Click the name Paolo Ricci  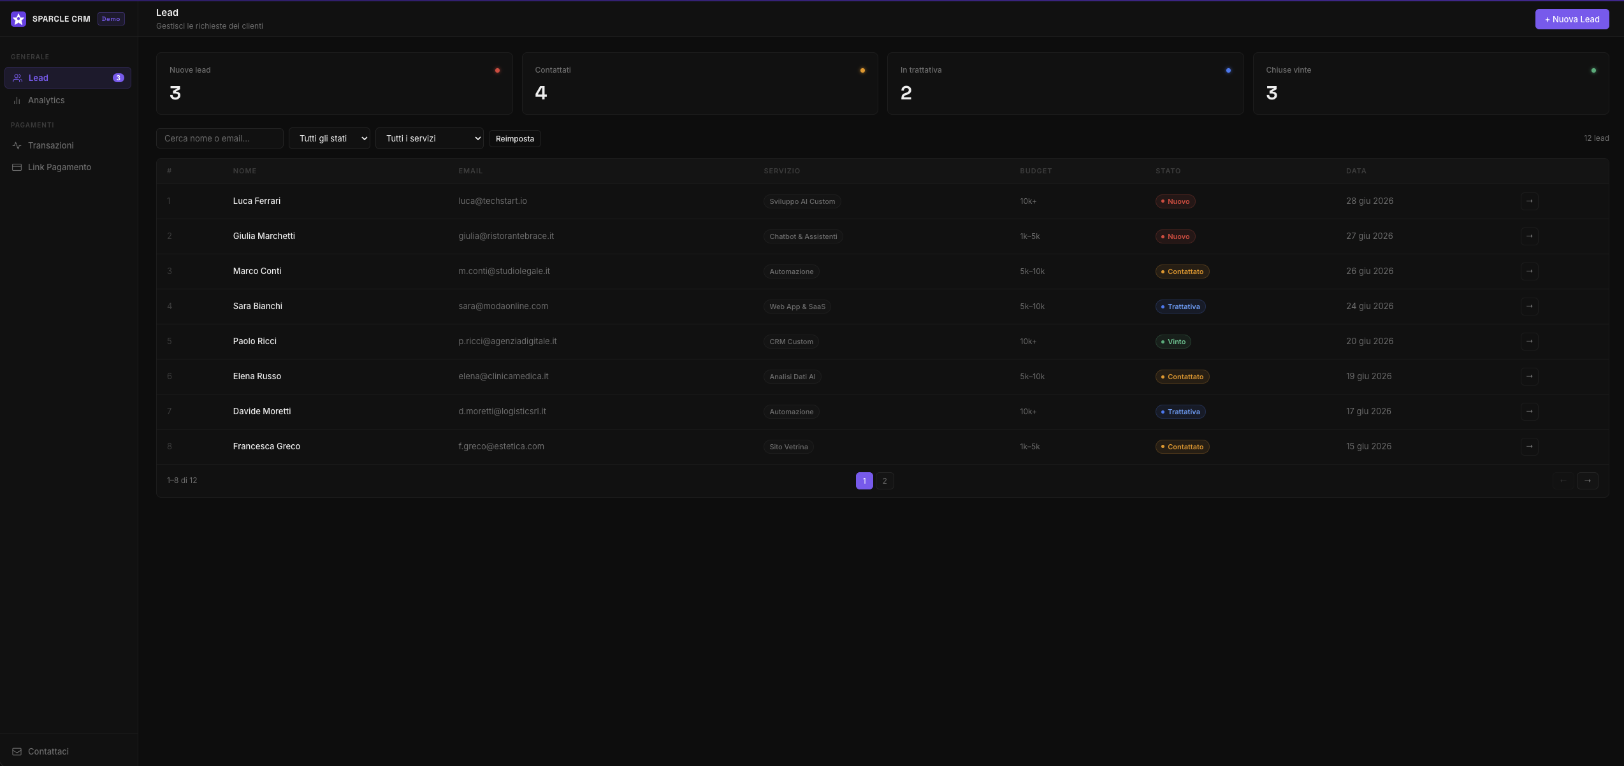[255, 341]
